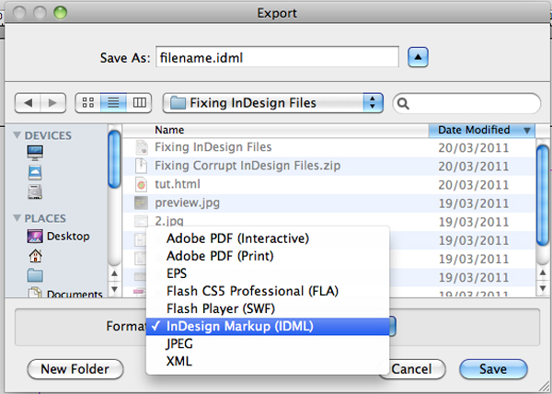Select the iMac computer in Devices

[35, 153]
